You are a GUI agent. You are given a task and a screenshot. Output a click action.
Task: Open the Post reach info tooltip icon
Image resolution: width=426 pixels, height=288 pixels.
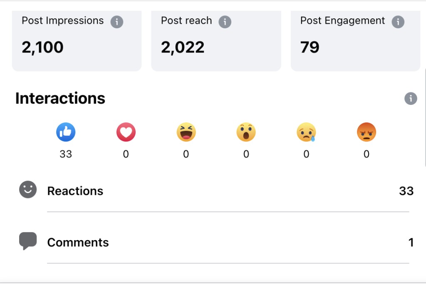click(x=225, y=22)
